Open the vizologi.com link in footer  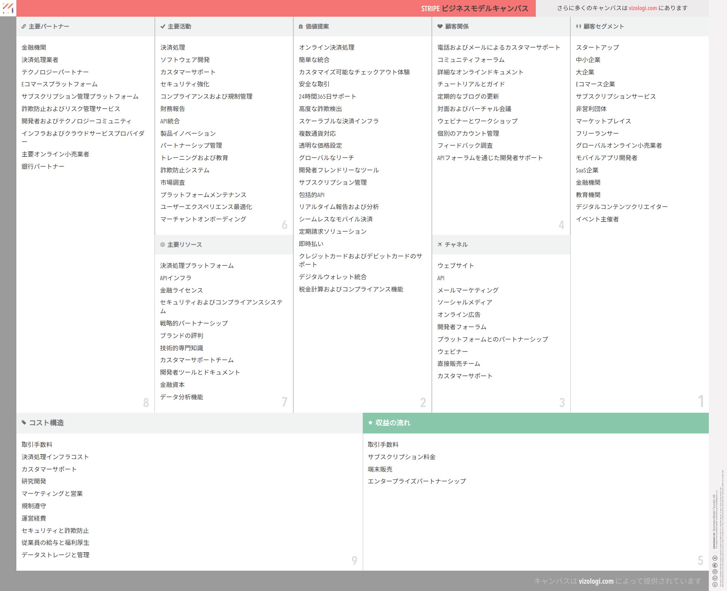[x=596, y=581]
